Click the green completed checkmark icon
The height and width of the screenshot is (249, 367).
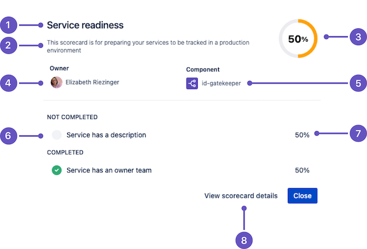57,170
